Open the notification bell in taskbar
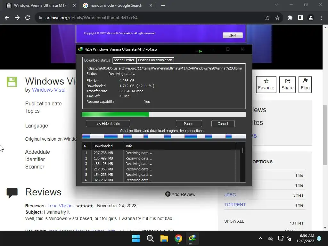Viewport: 328px width, 246px height. pyautogui.click(x=319, y=238)
